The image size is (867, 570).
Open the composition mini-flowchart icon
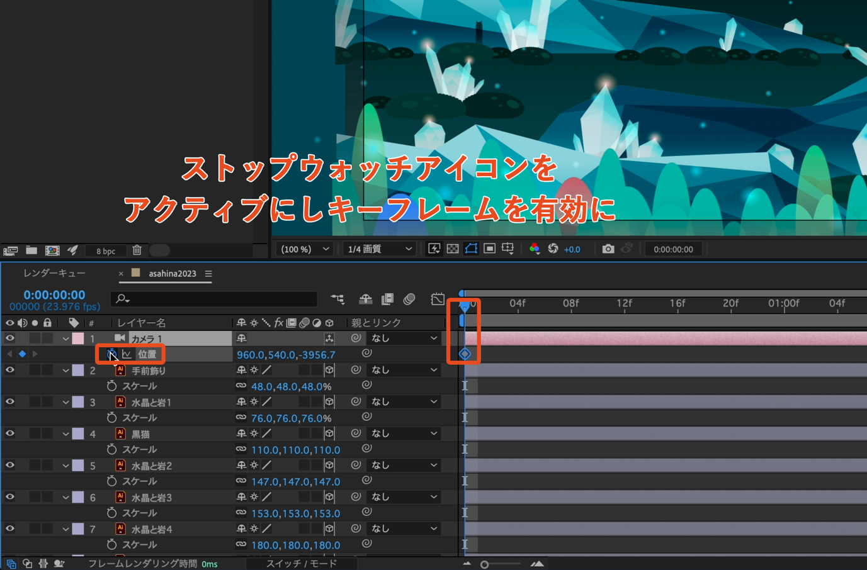pyautogui.click(x=337, y=299)
